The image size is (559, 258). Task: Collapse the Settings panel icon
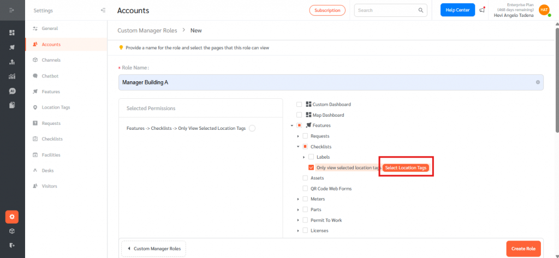point(103,10)
